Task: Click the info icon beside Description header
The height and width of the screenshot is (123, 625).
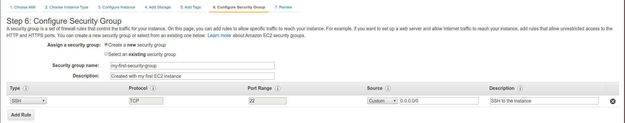Action: pyautogui.click(x=520, y=89)
